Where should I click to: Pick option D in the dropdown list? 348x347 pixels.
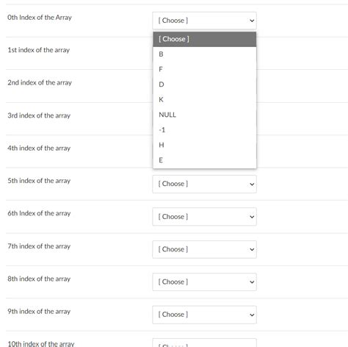[205, 85]
